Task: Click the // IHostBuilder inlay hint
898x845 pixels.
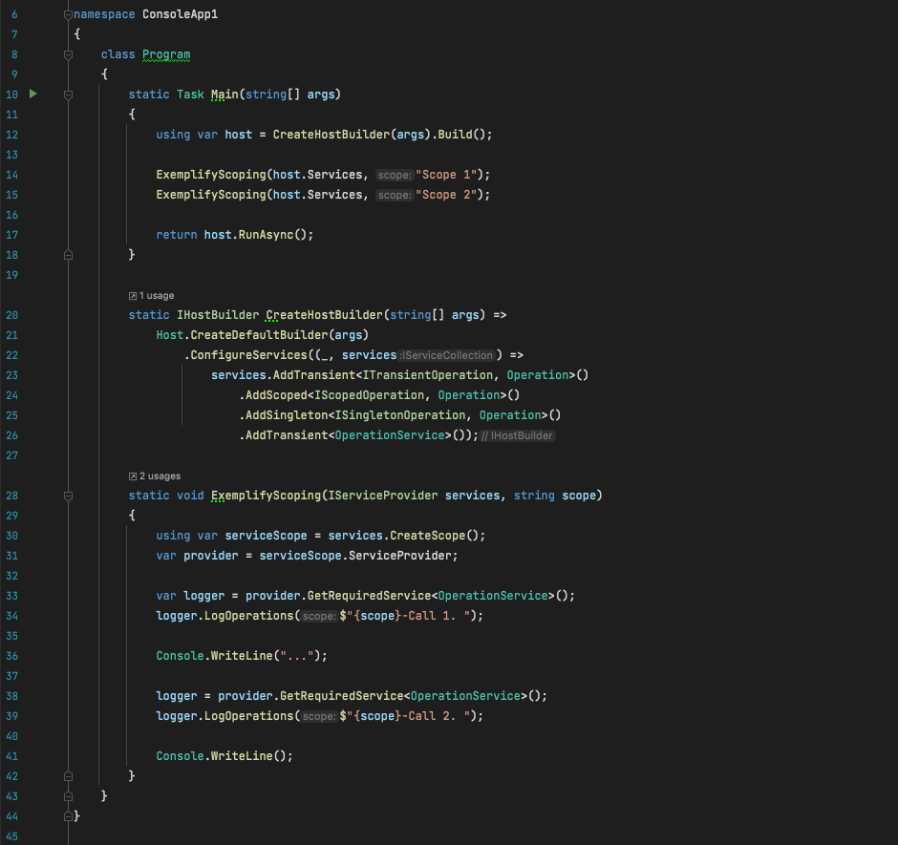Action: [518, 435]
